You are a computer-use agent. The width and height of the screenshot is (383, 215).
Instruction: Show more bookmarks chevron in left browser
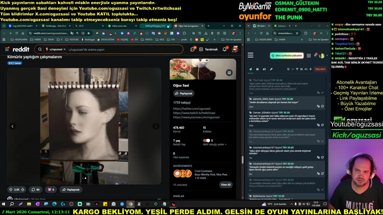coord(215,39)
